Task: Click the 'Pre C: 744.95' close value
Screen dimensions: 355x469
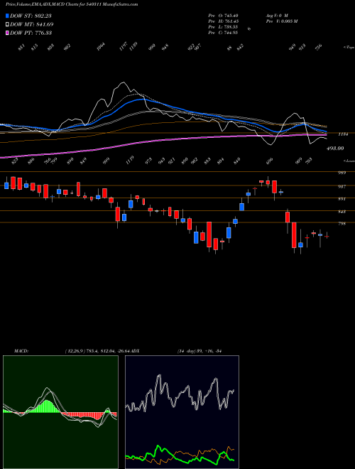Action: 223,33
